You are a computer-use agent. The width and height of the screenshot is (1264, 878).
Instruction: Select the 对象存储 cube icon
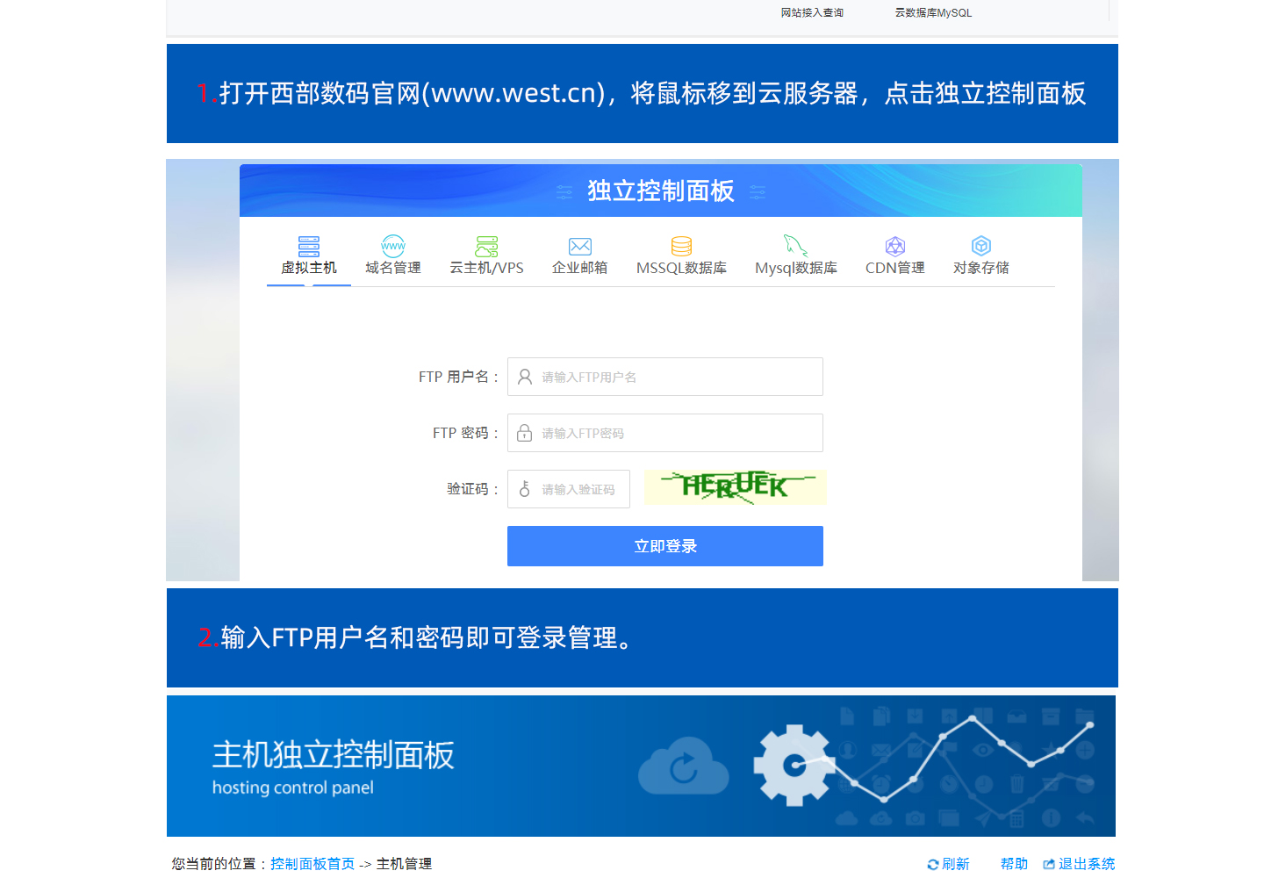pos(980,246)
